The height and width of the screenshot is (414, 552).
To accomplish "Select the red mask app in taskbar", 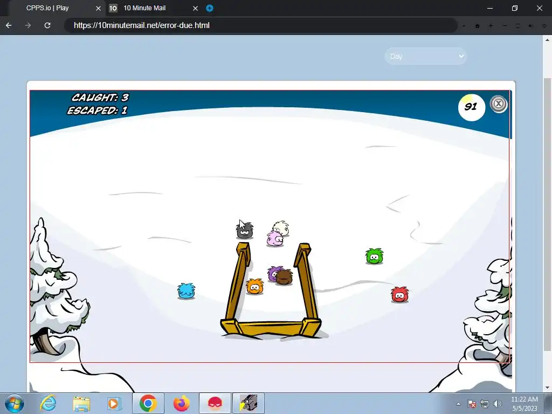I will click(215, 403).
